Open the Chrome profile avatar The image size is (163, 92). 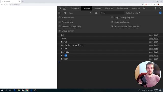[158, 4]
